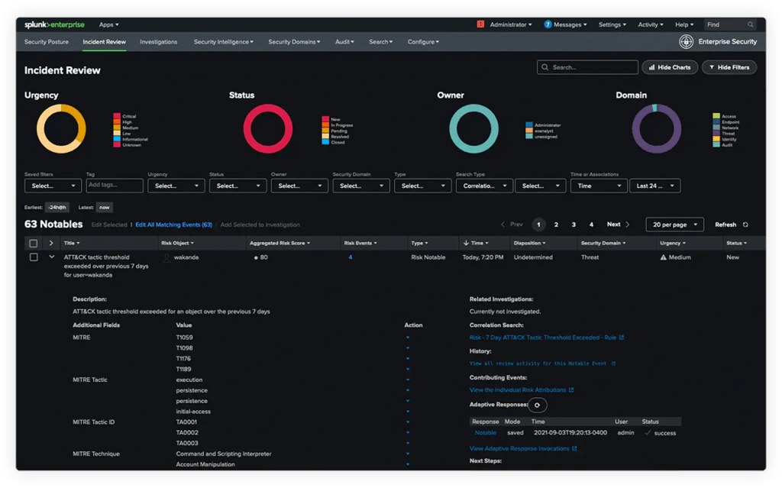Switch to the Security Posture tab
The image size is (782, 488).
[x=46, y=42]
